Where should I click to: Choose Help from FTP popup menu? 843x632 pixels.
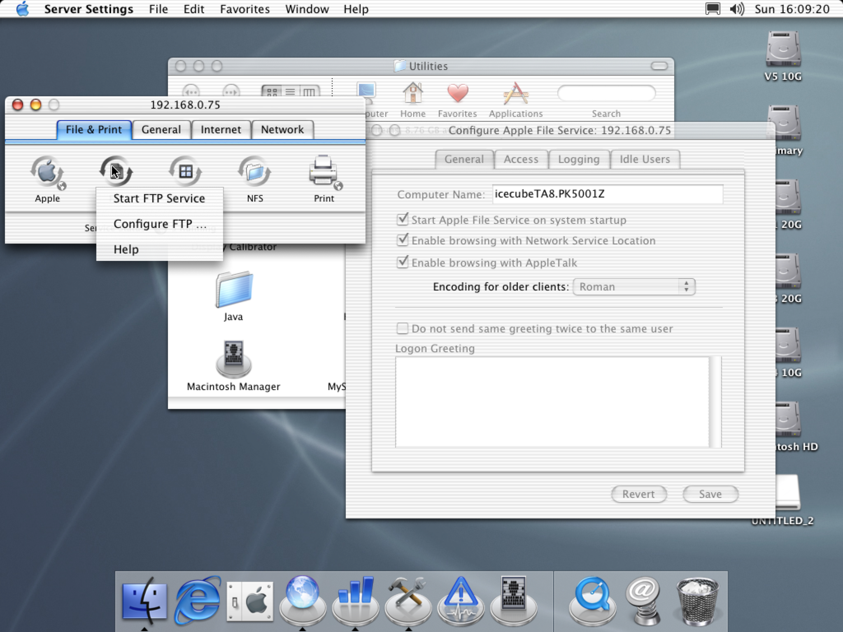click(x=159, y=249)
